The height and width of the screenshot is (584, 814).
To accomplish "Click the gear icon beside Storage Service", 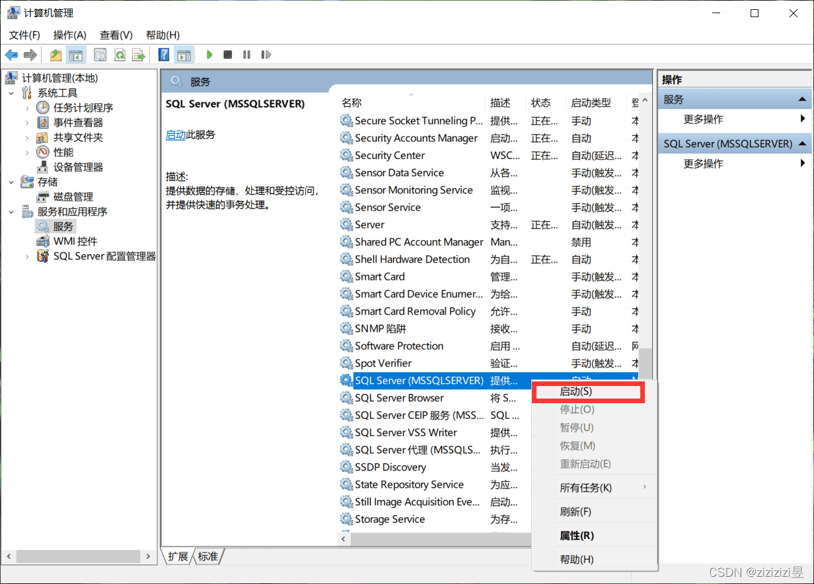I will (x=346, y=519).
